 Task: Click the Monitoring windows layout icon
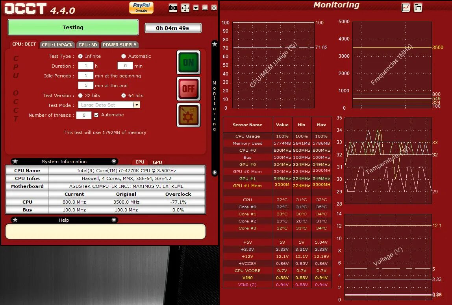coord(418,7)
